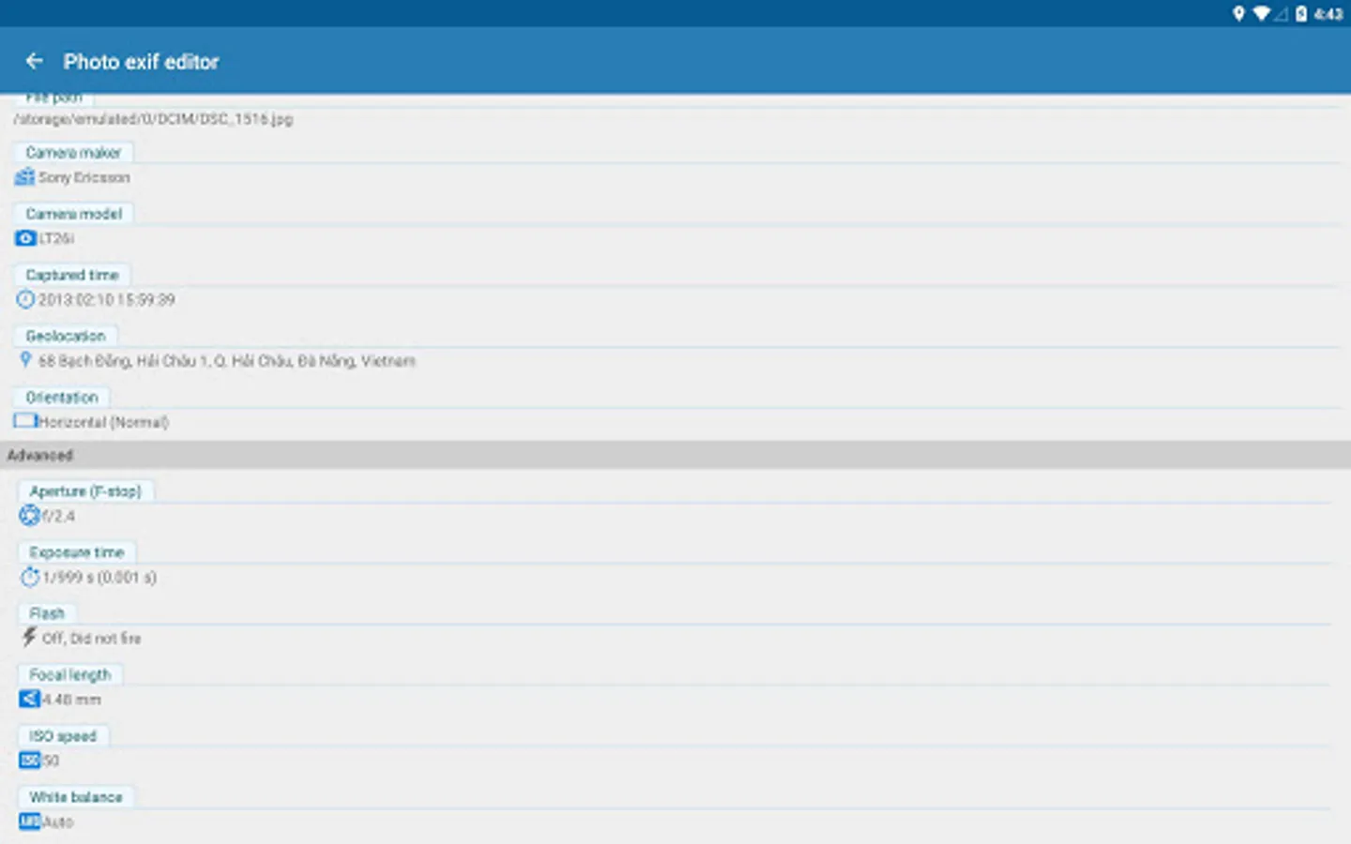The image size is (1351, 844).
Task: Click the ISO speed icon
Action: [29, 761]
